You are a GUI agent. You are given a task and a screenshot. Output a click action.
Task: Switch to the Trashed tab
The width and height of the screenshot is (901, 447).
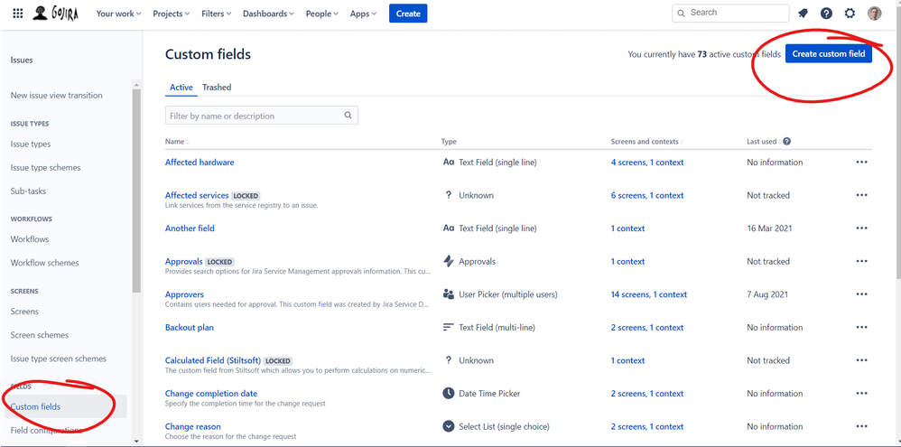[x=217, y=88]
